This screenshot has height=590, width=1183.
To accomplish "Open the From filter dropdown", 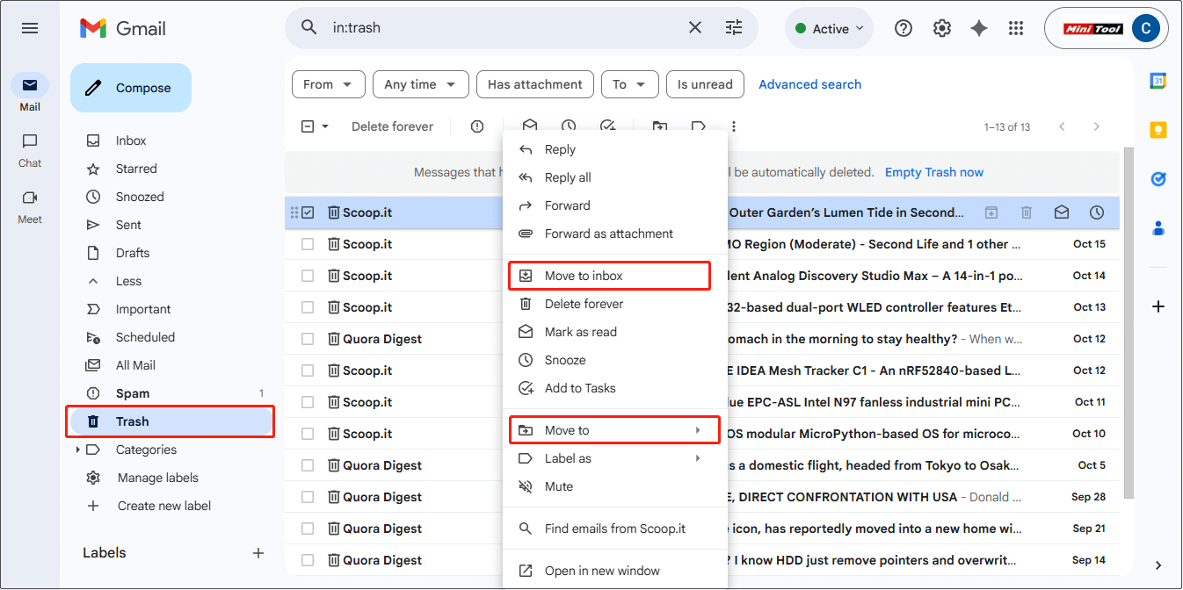I will click(x=328, y=84).
